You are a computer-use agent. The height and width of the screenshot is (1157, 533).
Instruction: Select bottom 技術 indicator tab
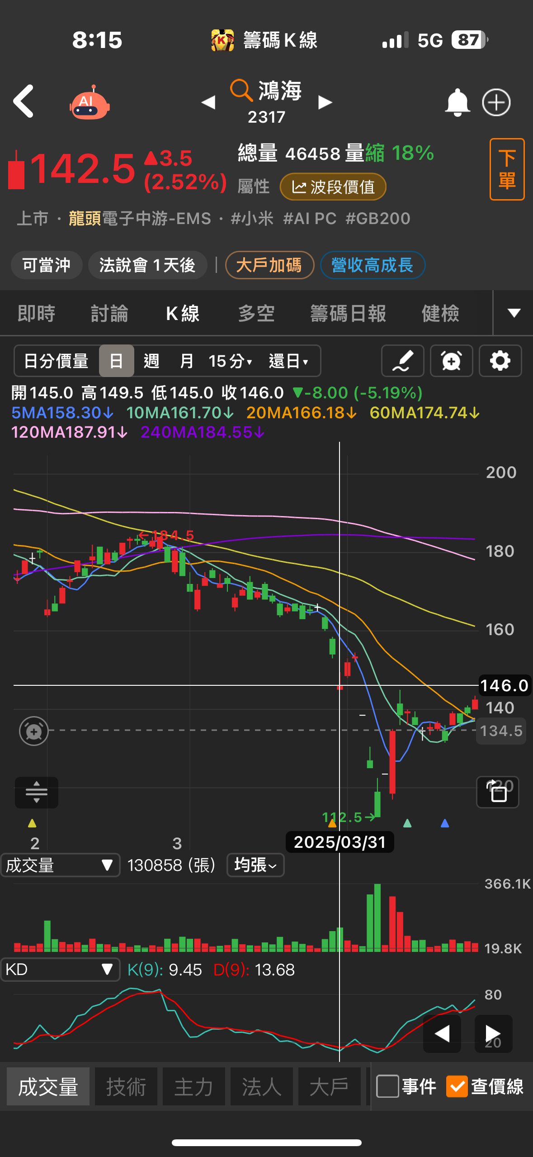point(126,1086)
